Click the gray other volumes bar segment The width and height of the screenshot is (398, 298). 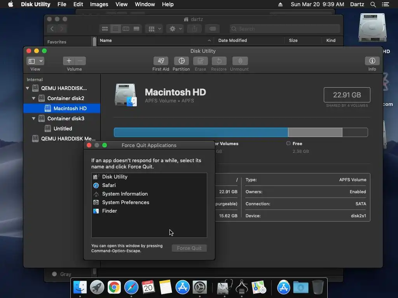click(x=315, y=132)
